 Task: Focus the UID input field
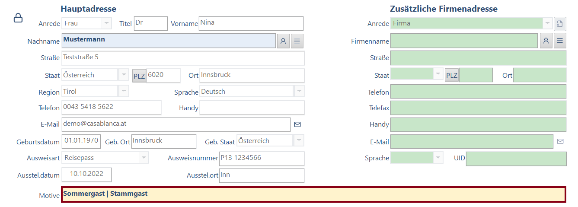[x=516, y=159]
